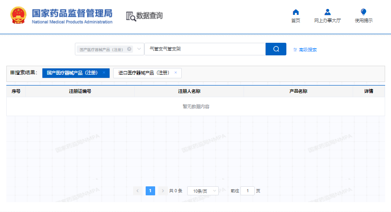Click the blue magnifier search button

coord(276,49)
